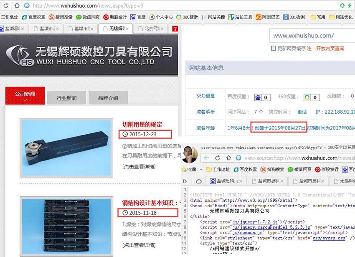
Task: Click the home icon in top browser toolbar
Action: [17, 5]
